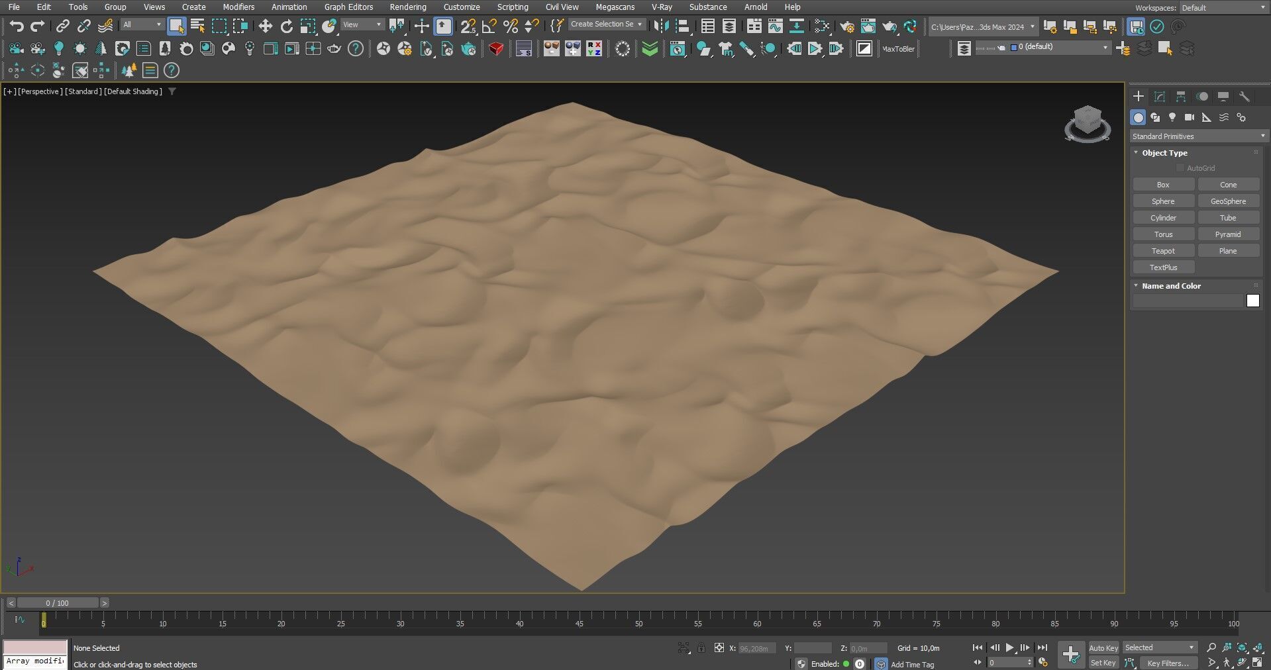Click the time slider 0 / 100 handle

[x=57, y=603]
